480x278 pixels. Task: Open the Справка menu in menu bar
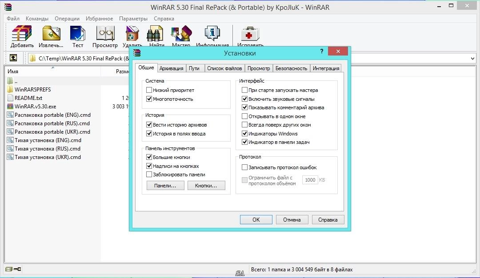[164, 18]
